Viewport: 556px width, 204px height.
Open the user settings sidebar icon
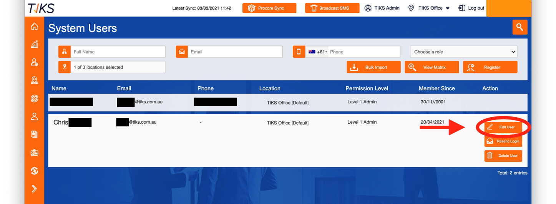34,62
